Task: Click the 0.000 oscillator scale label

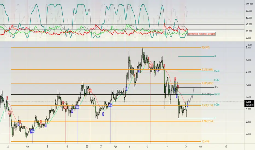Action: click(x=248, y=38)
